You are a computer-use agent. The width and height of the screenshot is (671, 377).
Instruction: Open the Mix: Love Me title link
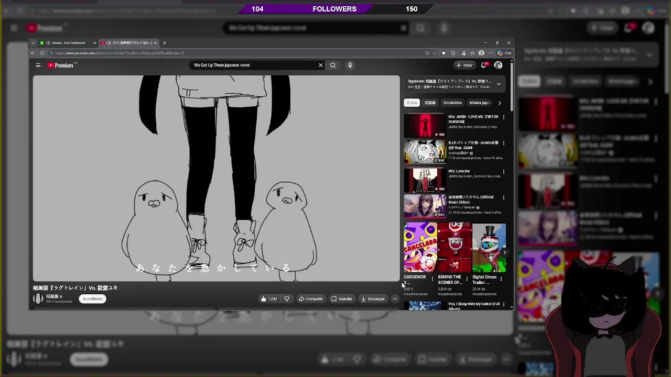tap(459, 171)
